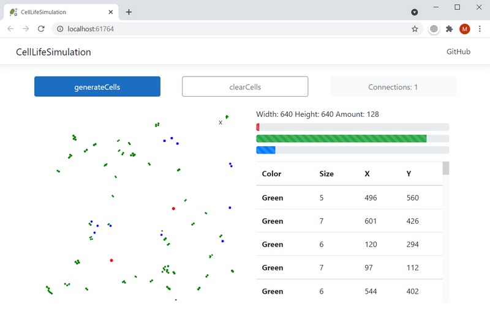Click Green in the row with X 120
This screenshot has width=490, height=334.
pos(273,245)
